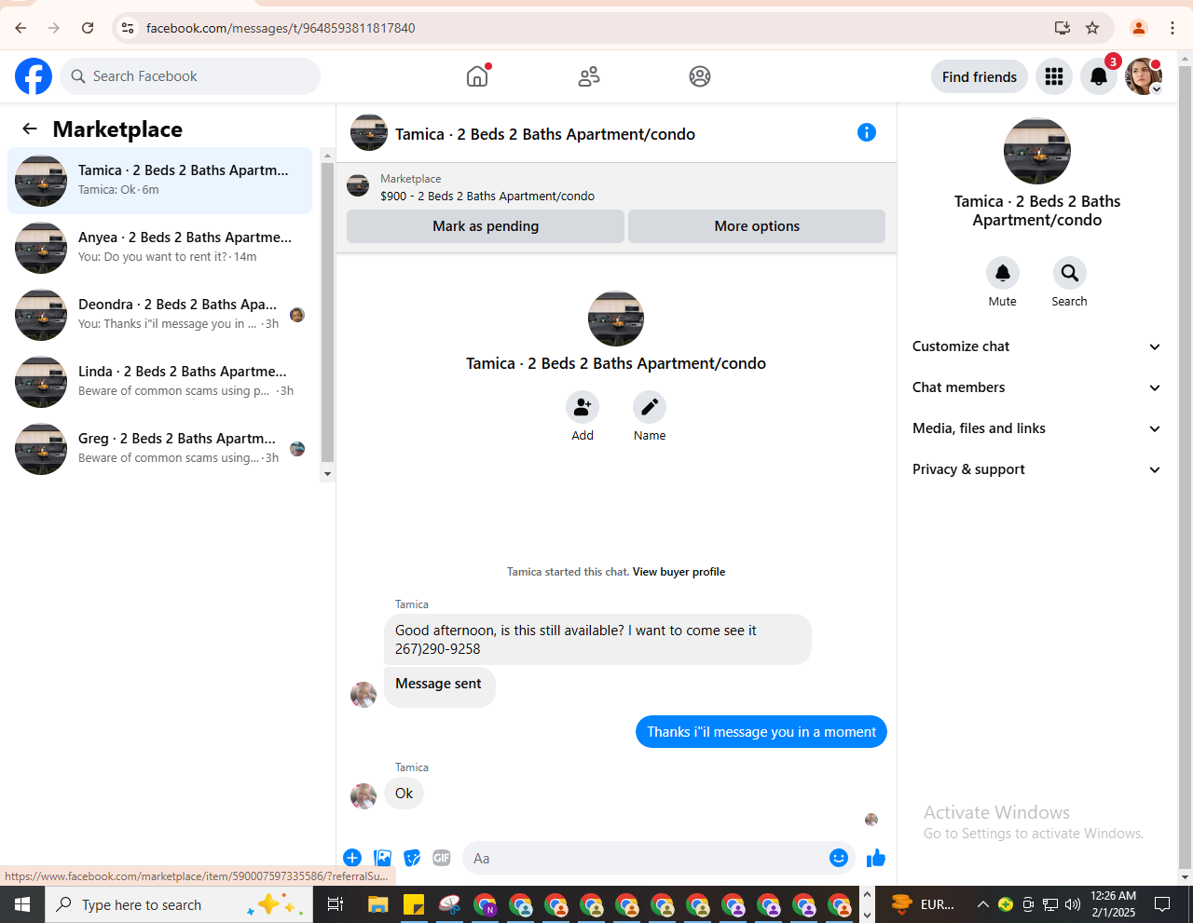
Task: Click the "Thanks i"il message you in a moment" bubble
Action: 761,732
